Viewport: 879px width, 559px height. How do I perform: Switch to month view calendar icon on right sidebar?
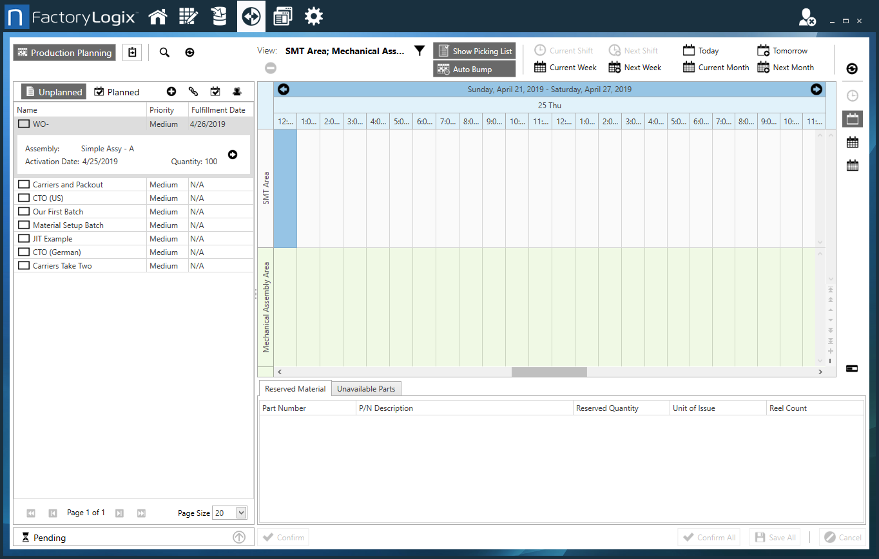coord(852,165)
